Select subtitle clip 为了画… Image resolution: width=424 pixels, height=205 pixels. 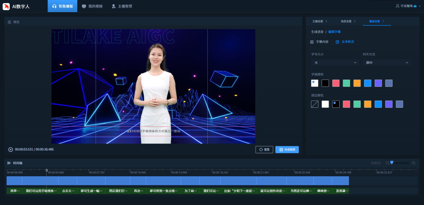click(x=190, y=191)
